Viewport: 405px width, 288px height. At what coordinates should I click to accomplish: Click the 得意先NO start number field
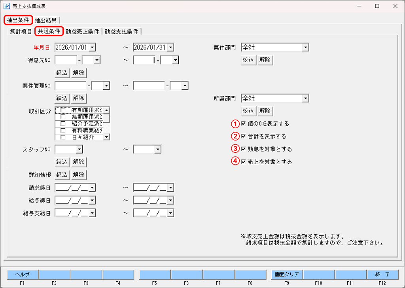(x=66, y=60)
